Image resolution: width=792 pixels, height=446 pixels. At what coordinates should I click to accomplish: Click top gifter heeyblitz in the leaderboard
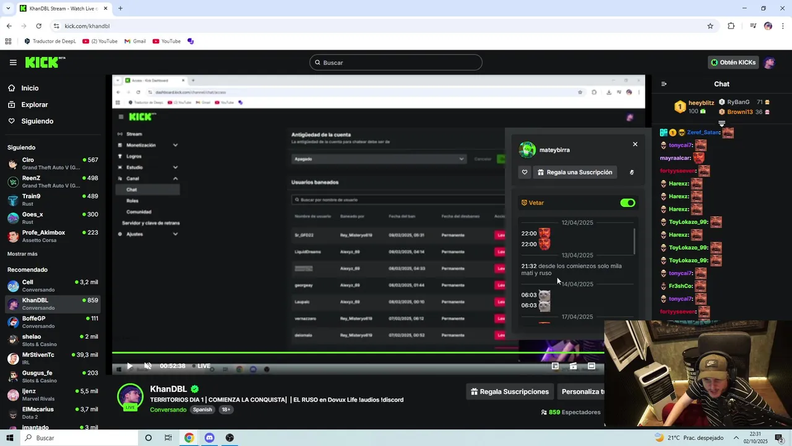[x=701, y=103]
